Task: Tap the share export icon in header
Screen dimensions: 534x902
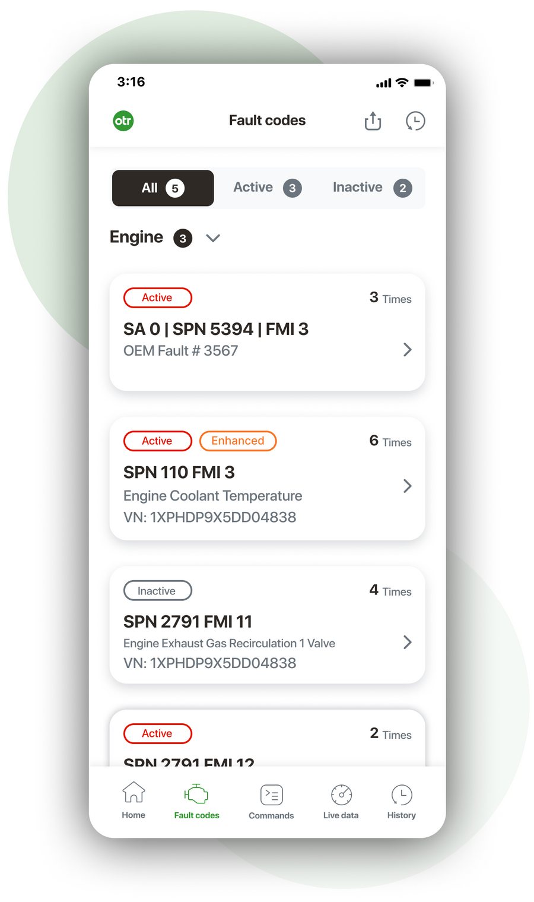Action: tap(373, 121)
